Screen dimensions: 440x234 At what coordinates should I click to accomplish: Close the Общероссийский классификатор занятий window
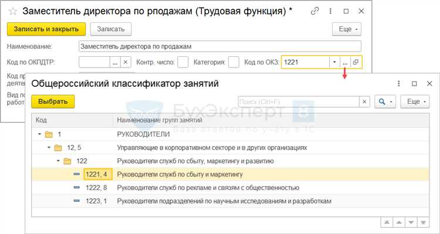(429, 83)
